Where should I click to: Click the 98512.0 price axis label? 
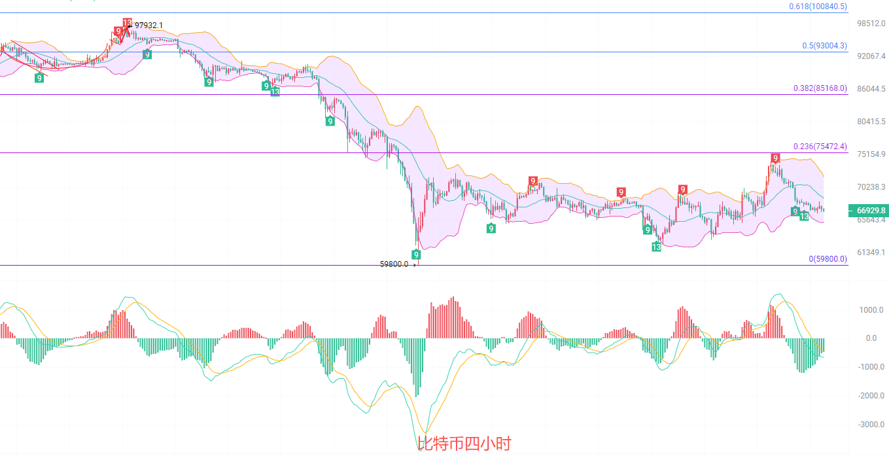(x=871, y=24)
